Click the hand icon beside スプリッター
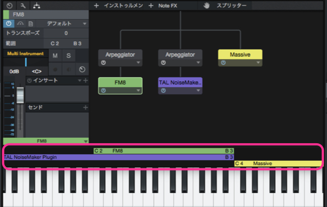 pos(207,5)
